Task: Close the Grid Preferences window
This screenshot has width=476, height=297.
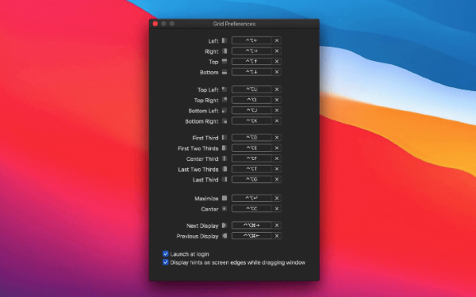Action: click(x=155, y=24)
